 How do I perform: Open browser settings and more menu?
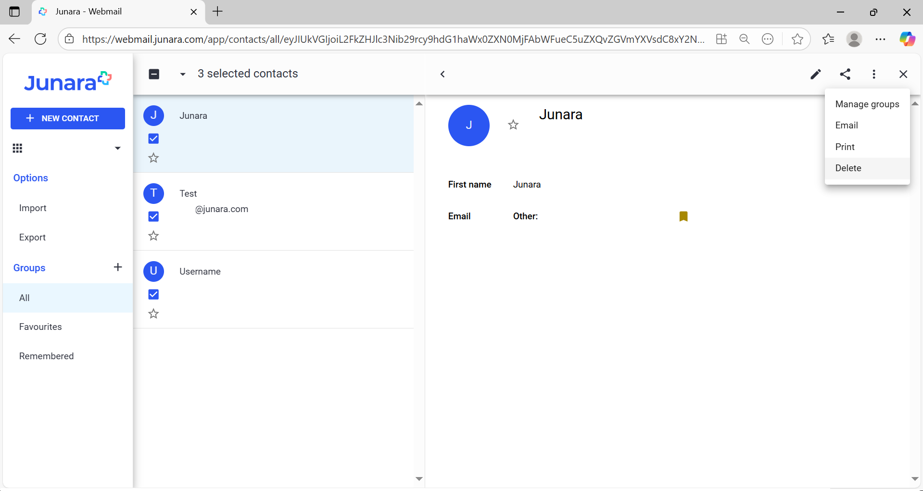pos(881,39)
